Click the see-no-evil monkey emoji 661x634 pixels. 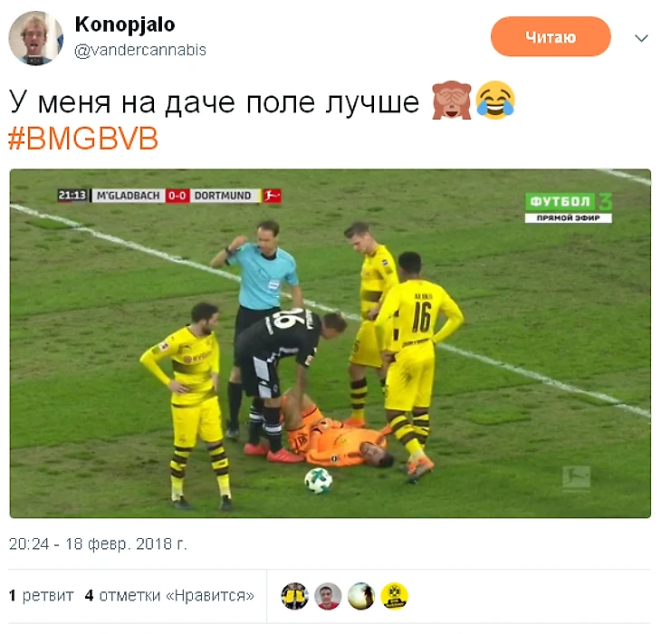click(452, 101)
